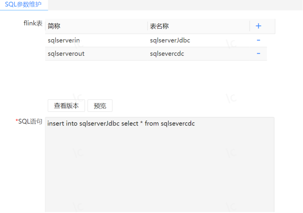
Task: Click the 查看版本 button
Action: pyautogui.click(x=66, y=106)
